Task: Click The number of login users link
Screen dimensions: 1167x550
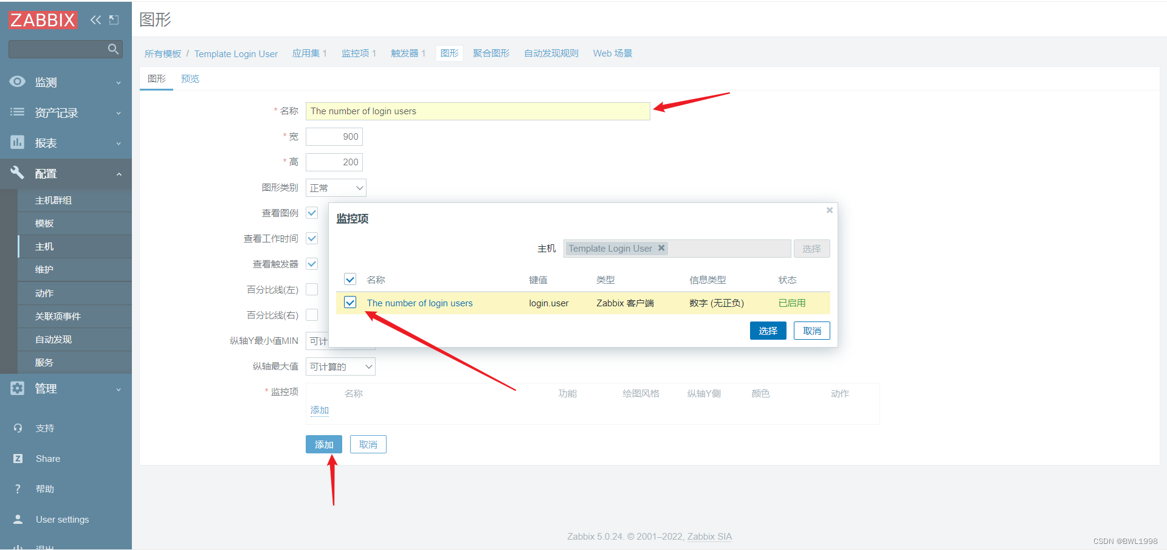Action: pos(419,303)
